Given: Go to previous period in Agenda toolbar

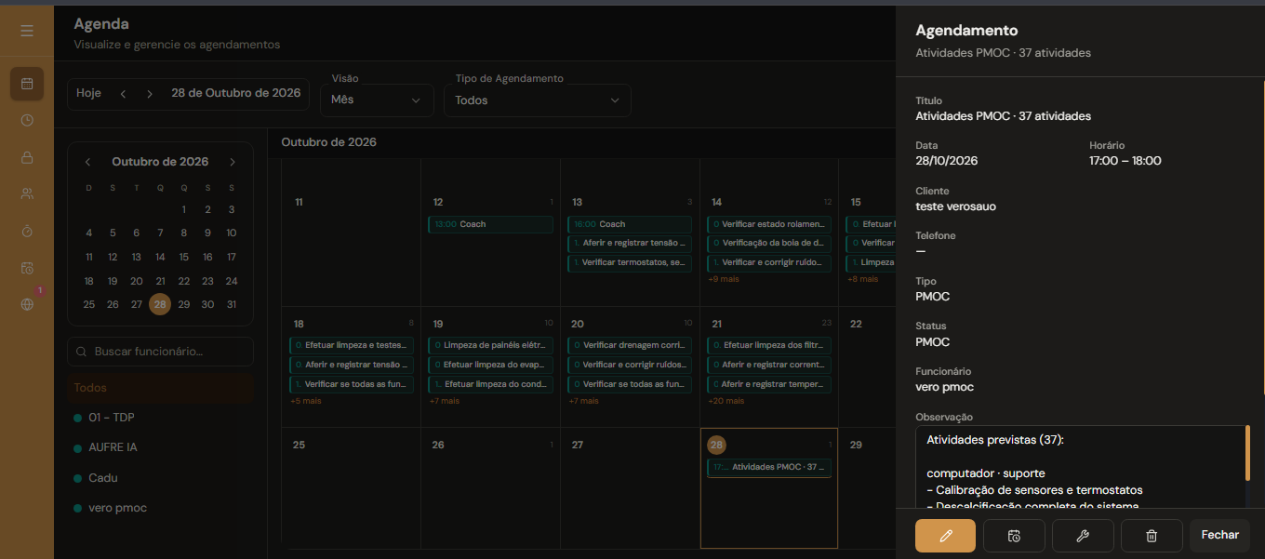Looking at the screenshot, I should (x=123, y=93).
